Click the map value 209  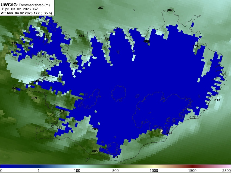point(95,129)
